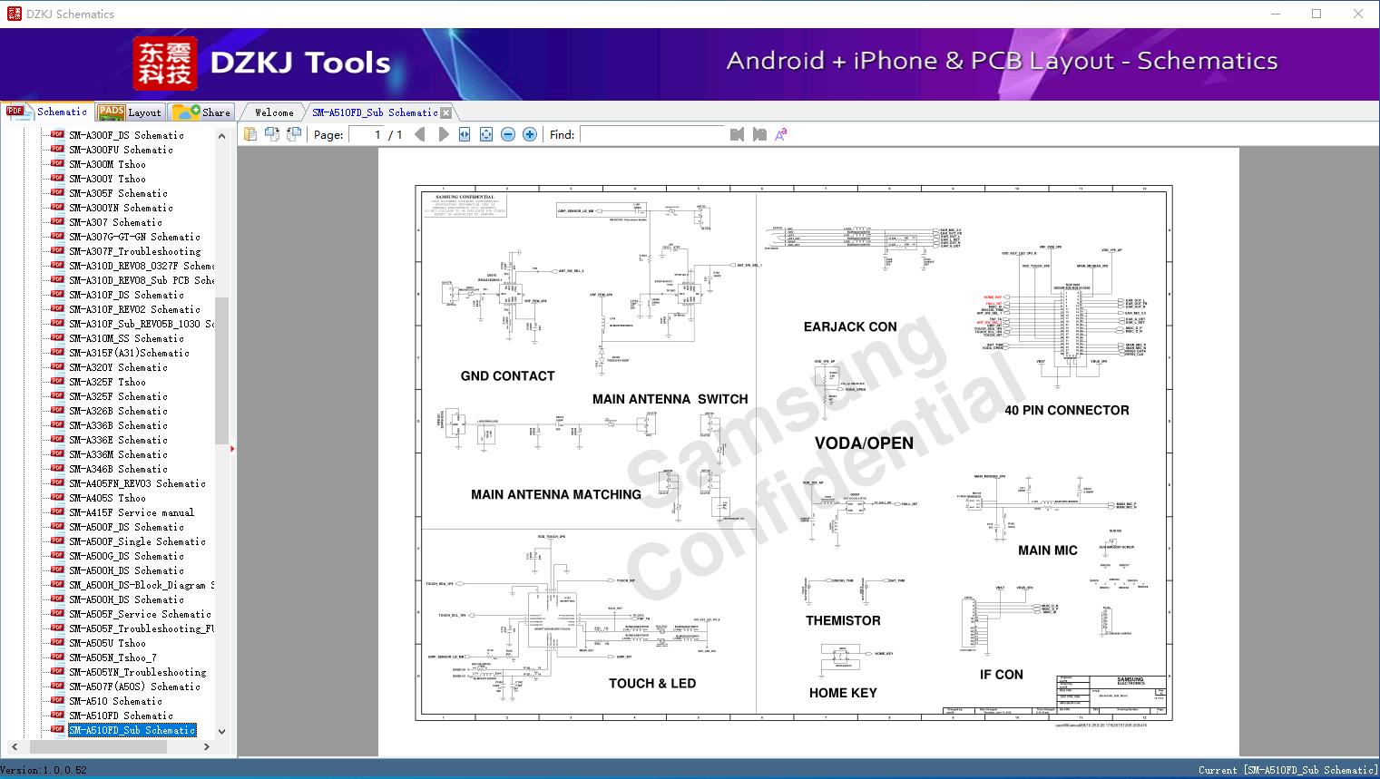Click the zoom in plus icon
The image size is (1380, 779).
(530, 134)
